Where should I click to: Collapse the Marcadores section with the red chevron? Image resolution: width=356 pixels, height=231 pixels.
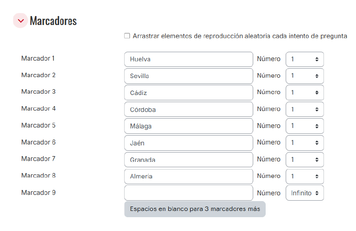[x=20, y=21]
